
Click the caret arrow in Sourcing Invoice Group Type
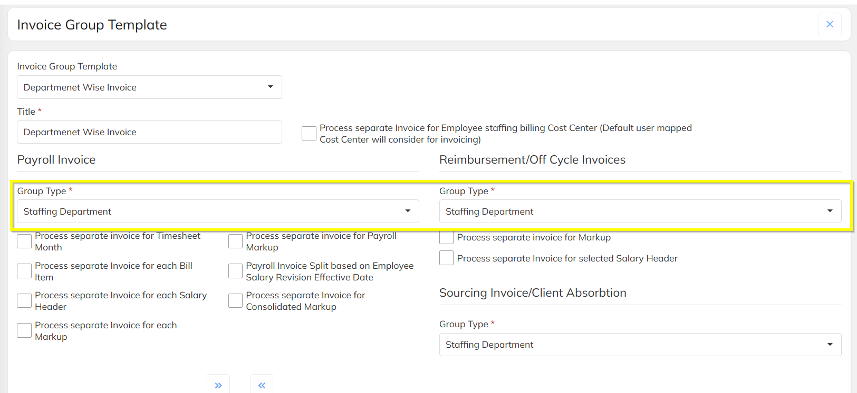(830, 345)
